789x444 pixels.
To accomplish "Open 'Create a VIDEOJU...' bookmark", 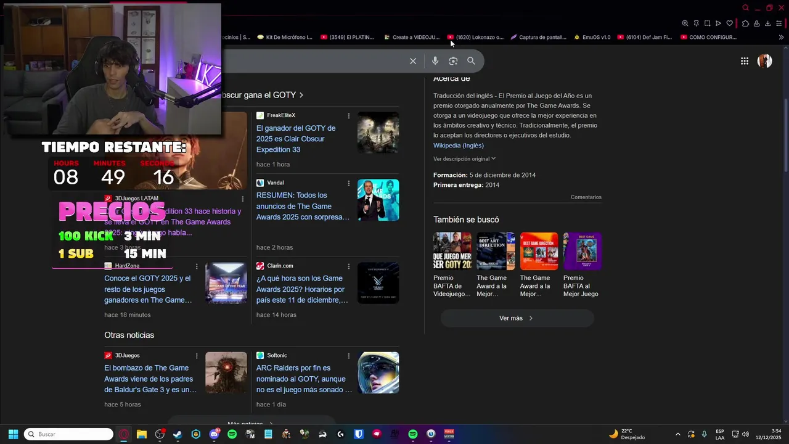I will click(x=411, y=37).
